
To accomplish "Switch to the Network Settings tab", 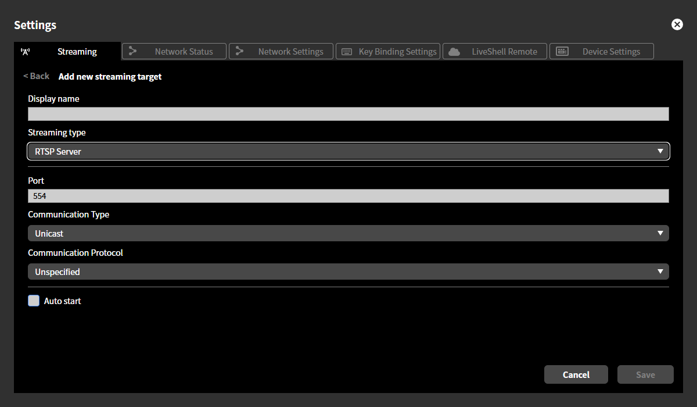I will [281, 51].
